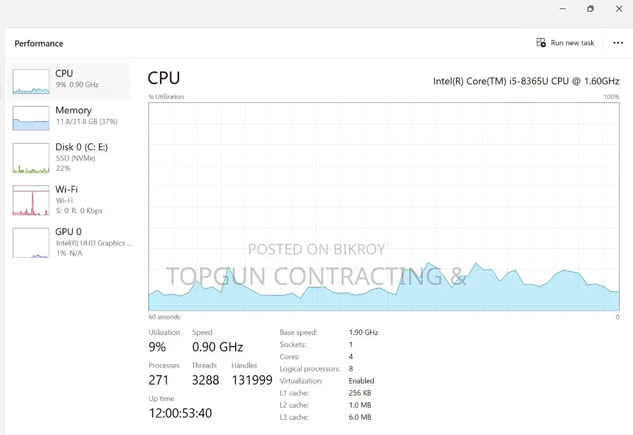Close the Task Manager window

619,9
